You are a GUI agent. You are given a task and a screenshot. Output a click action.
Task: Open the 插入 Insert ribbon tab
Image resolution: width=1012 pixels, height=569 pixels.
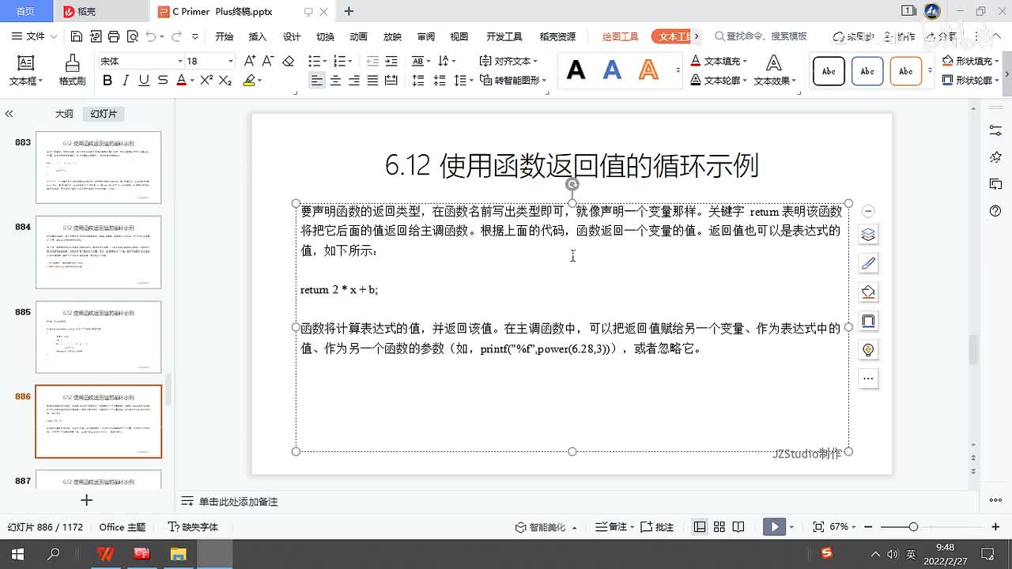coord(258,36)
